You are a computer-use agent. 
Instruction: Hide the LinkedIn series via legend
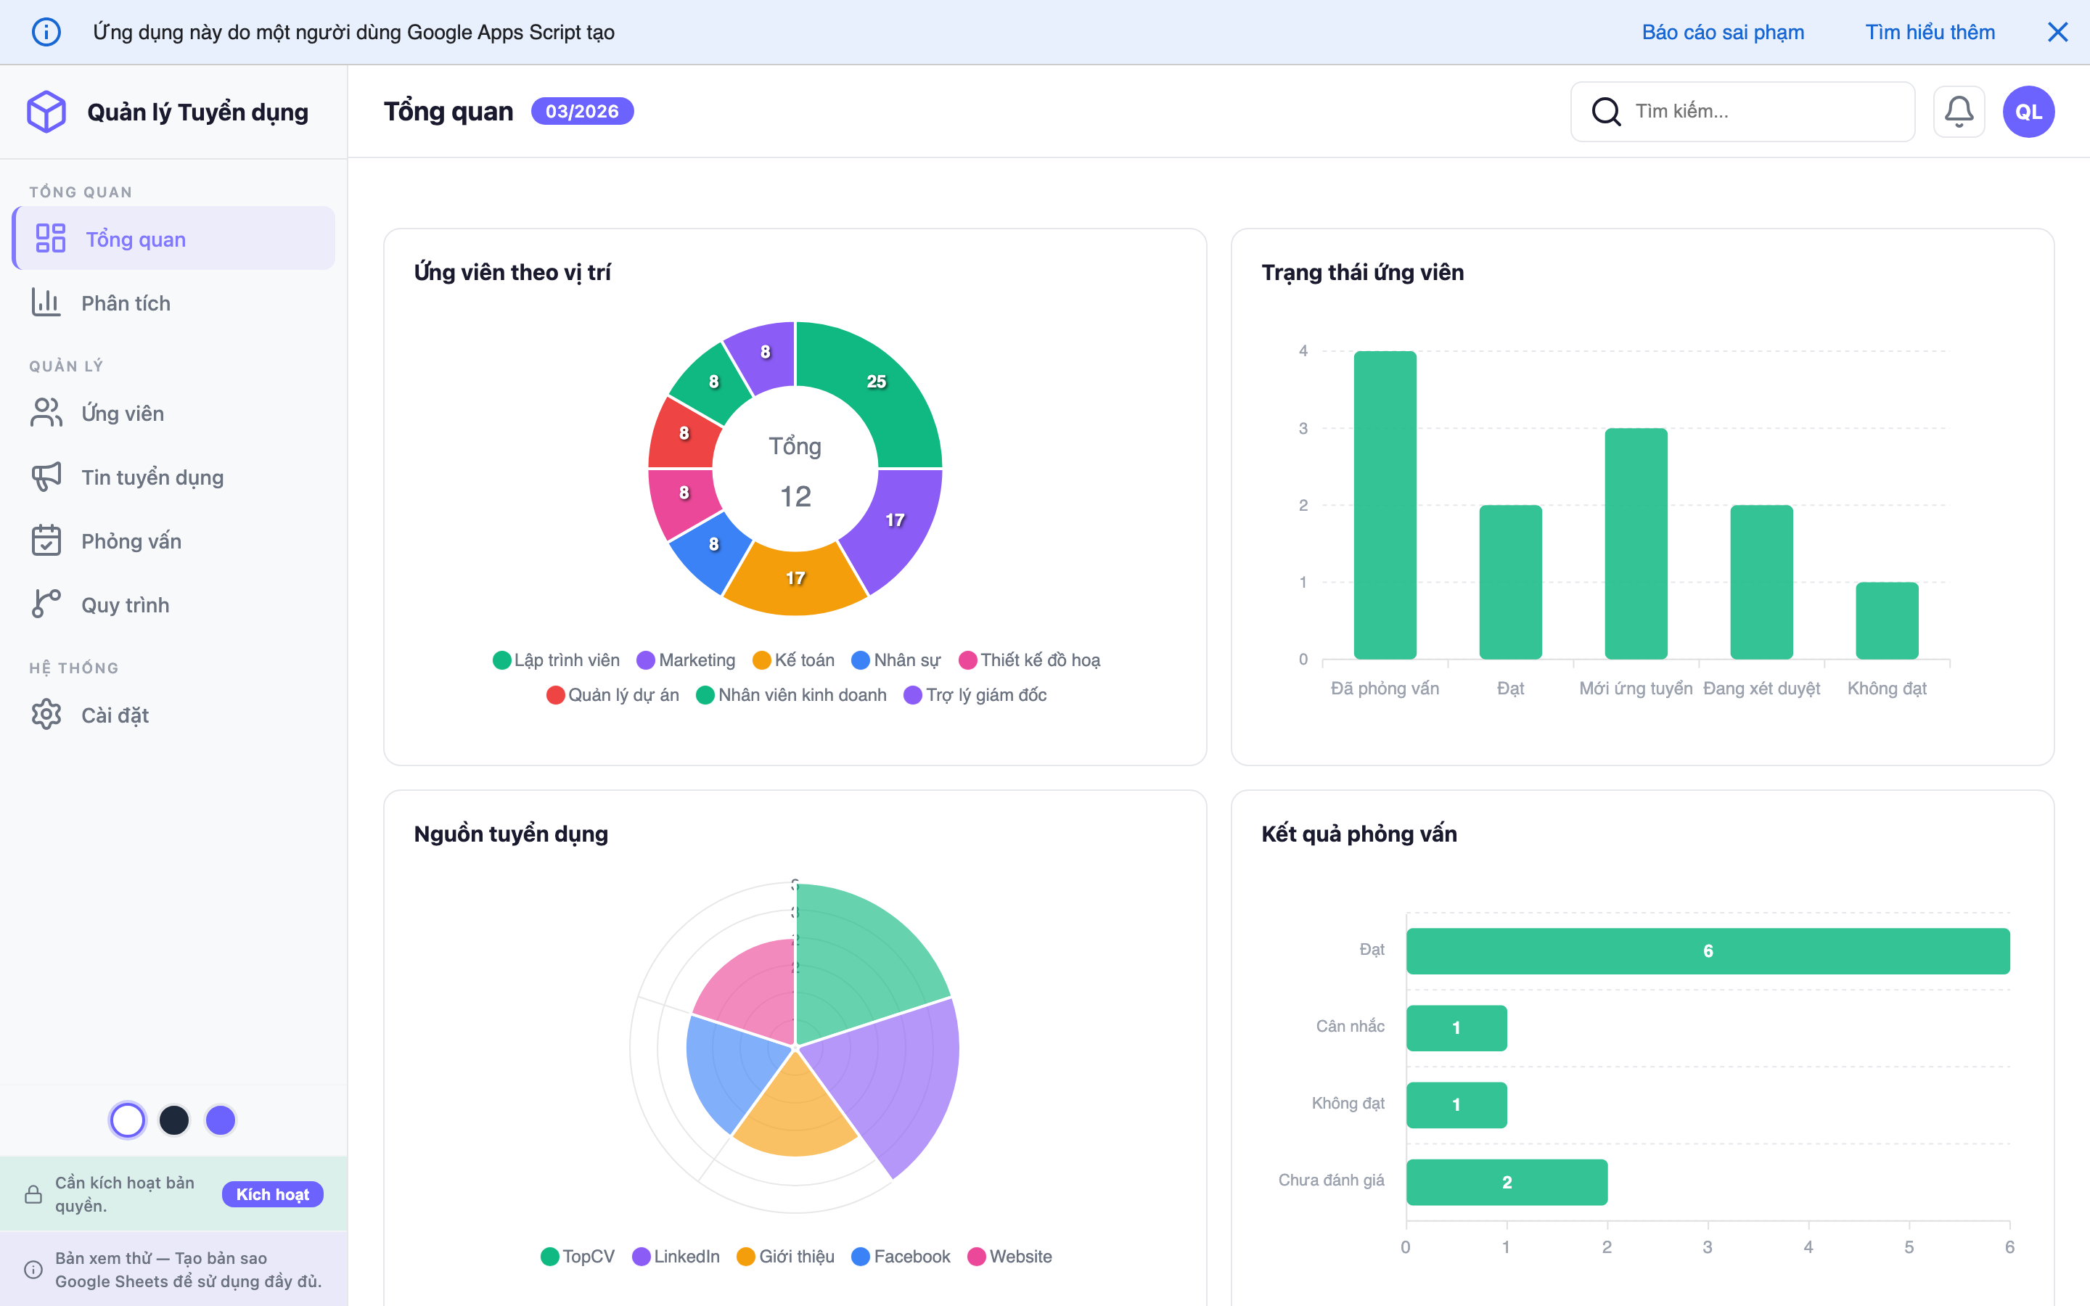pyautogui.click(x=676, y=1256)
